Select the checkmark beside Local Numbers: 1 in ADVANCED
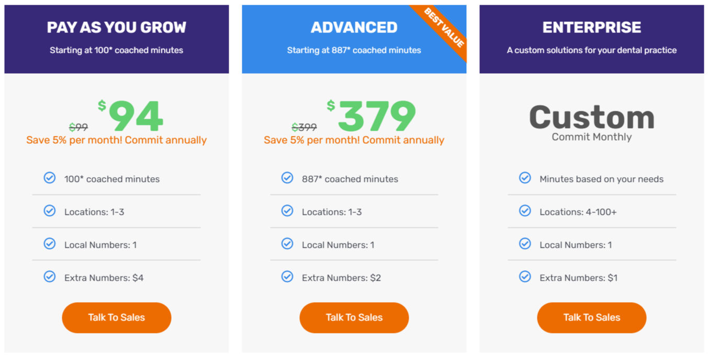708x357 pixels. tap(287, 244)
